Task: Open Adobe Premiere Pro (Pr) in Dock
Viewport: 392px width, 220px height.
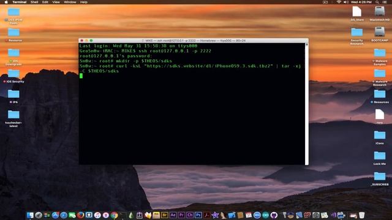Action: (x=181, y=215)
